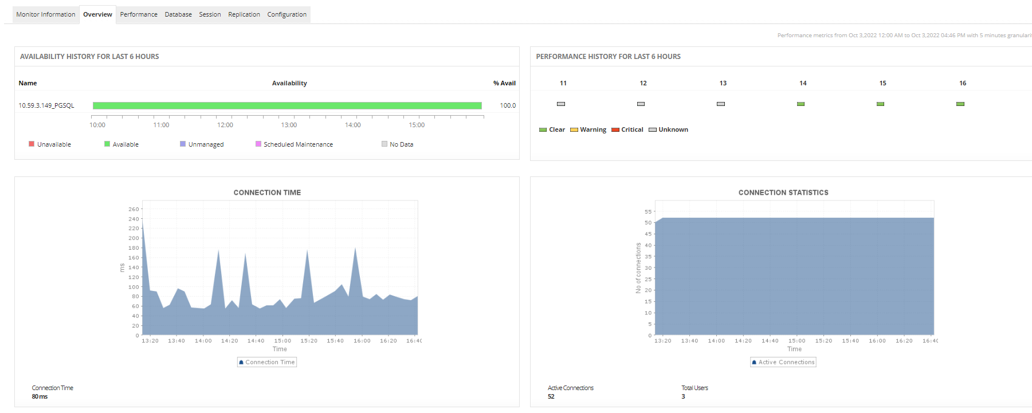The height and width of the screenshot is (413, 1032).
Task: Click the green availability bar for 10.59.3.149_PGSQL
Action: [287, 105]
